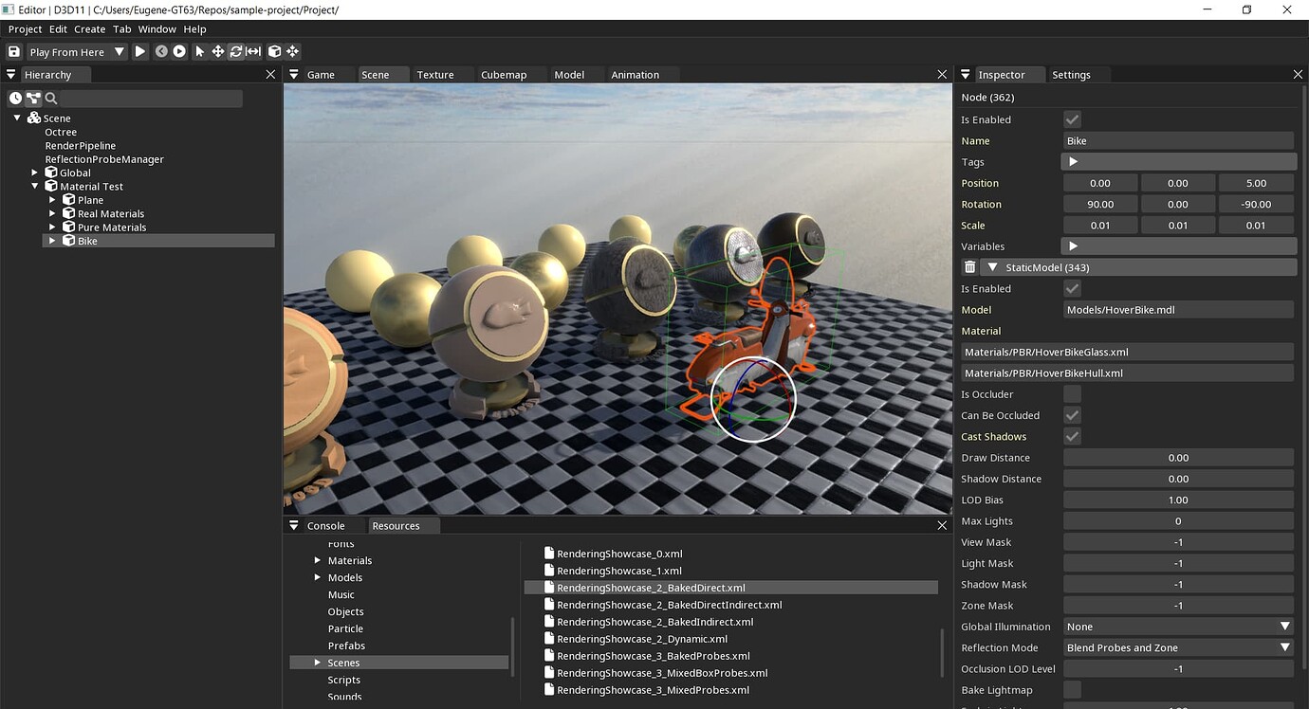Select RenderingShowcase_3_MixedBoxProbes.xml file

point(662,673)
